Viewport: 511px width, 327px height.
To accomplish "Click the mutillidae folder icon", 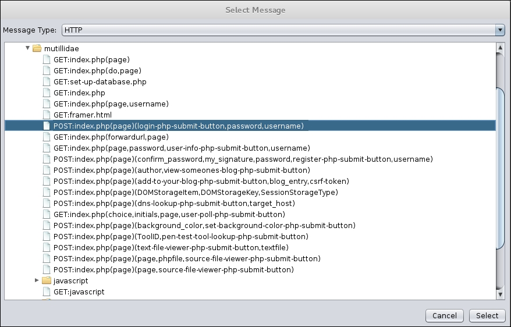I will pyautogui.click(x=37, y=49).
